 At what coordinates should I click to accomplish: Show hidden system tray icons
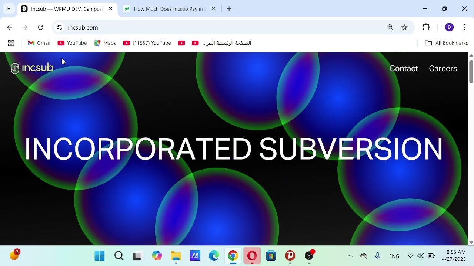[x=350, y=256]
